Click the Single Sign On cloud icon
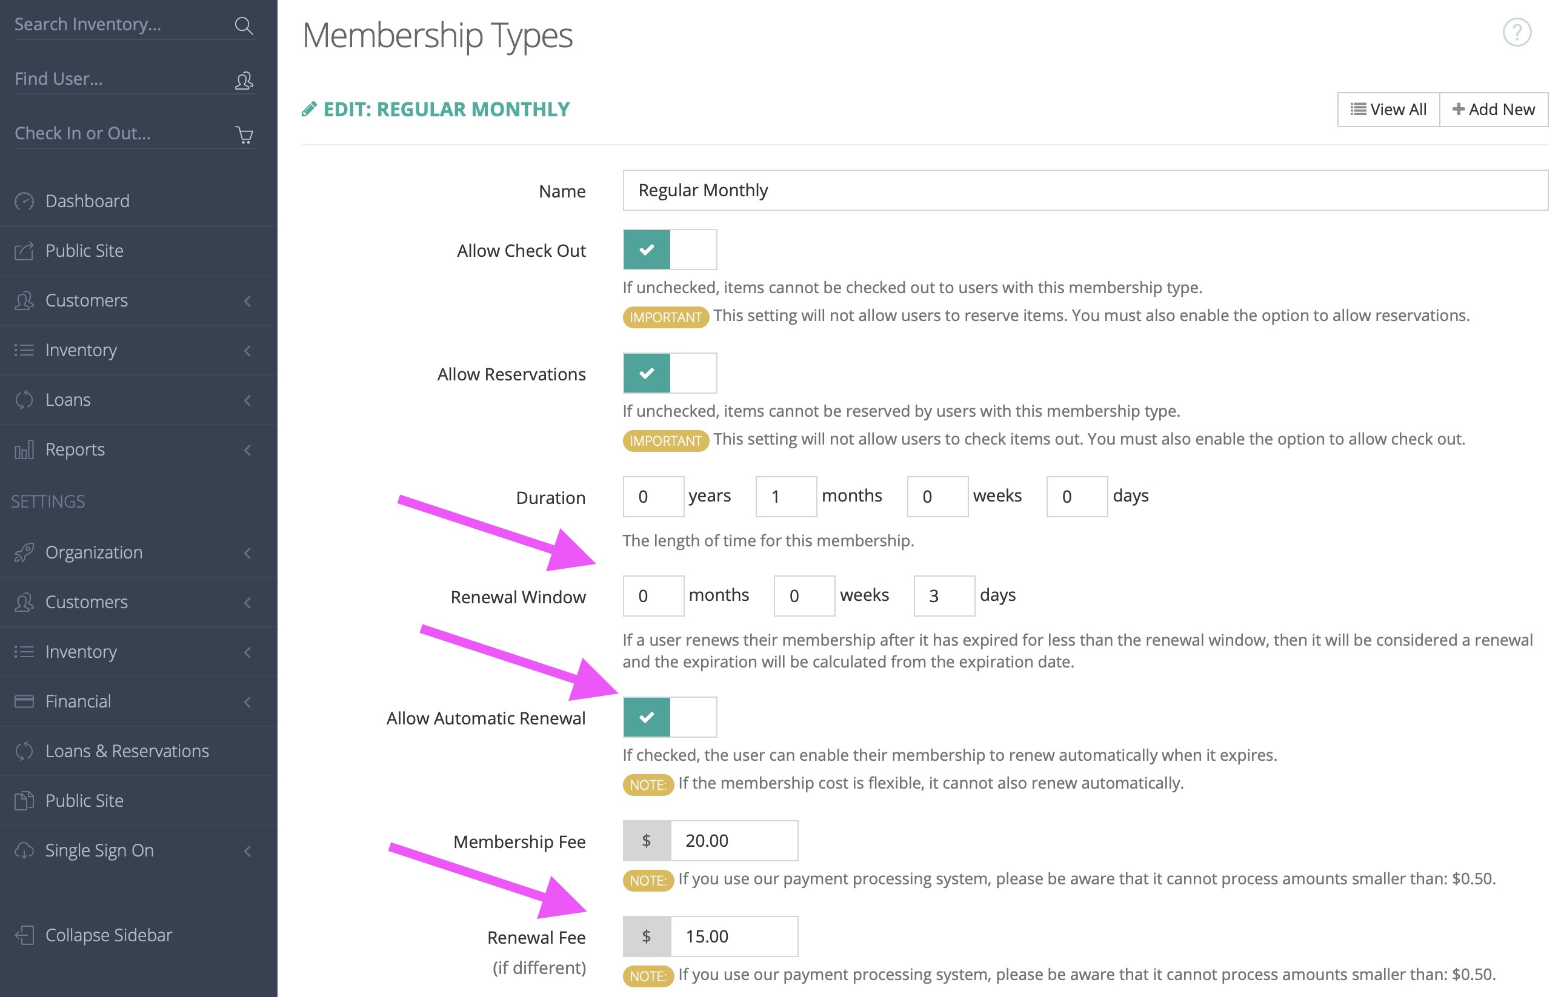This screenshot has width=1561, height=997. pos(24,850)
